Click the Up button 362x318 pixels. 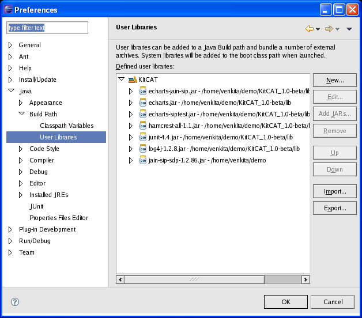pyautogui.click(x=335, y=153)
